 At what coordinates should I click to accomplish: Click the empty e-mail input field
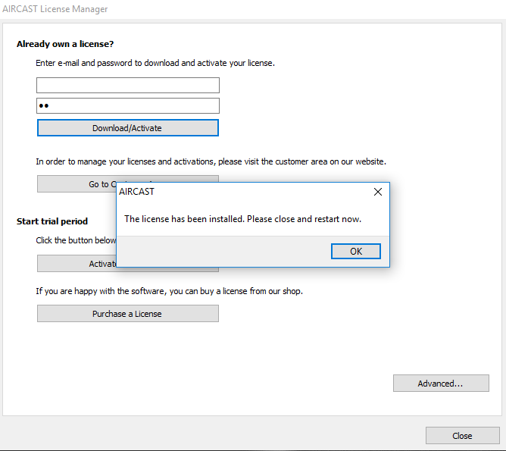point(128,85)
